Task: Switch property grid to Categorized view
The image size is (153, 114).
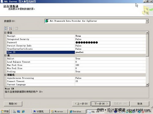Action: [x=6, y=28]
